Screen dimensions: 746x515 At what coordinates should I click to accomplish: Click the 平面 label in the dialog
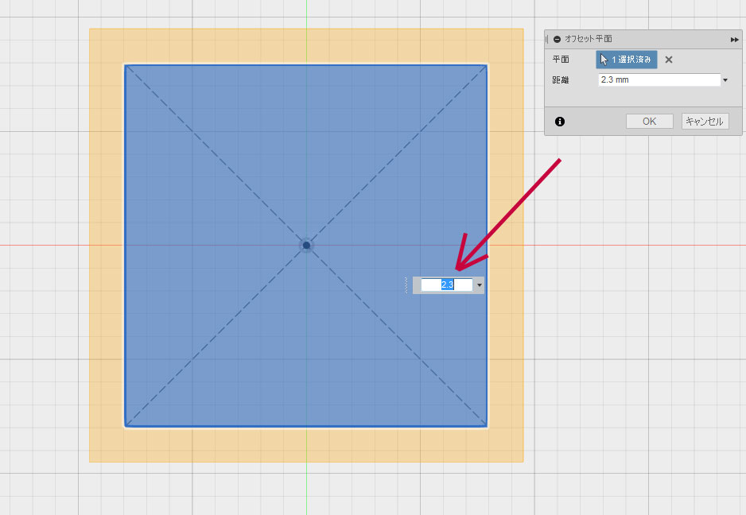coord(561,60)
